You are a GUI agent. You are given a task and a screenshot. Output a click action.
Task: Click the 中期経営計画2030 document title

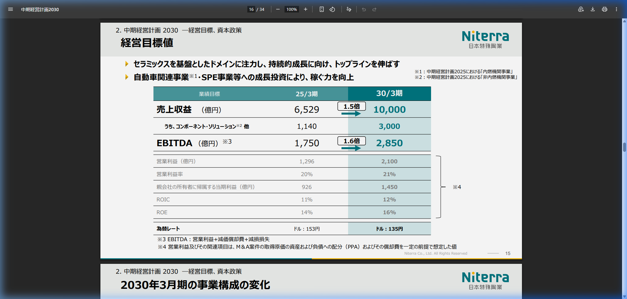pos(40,9)
